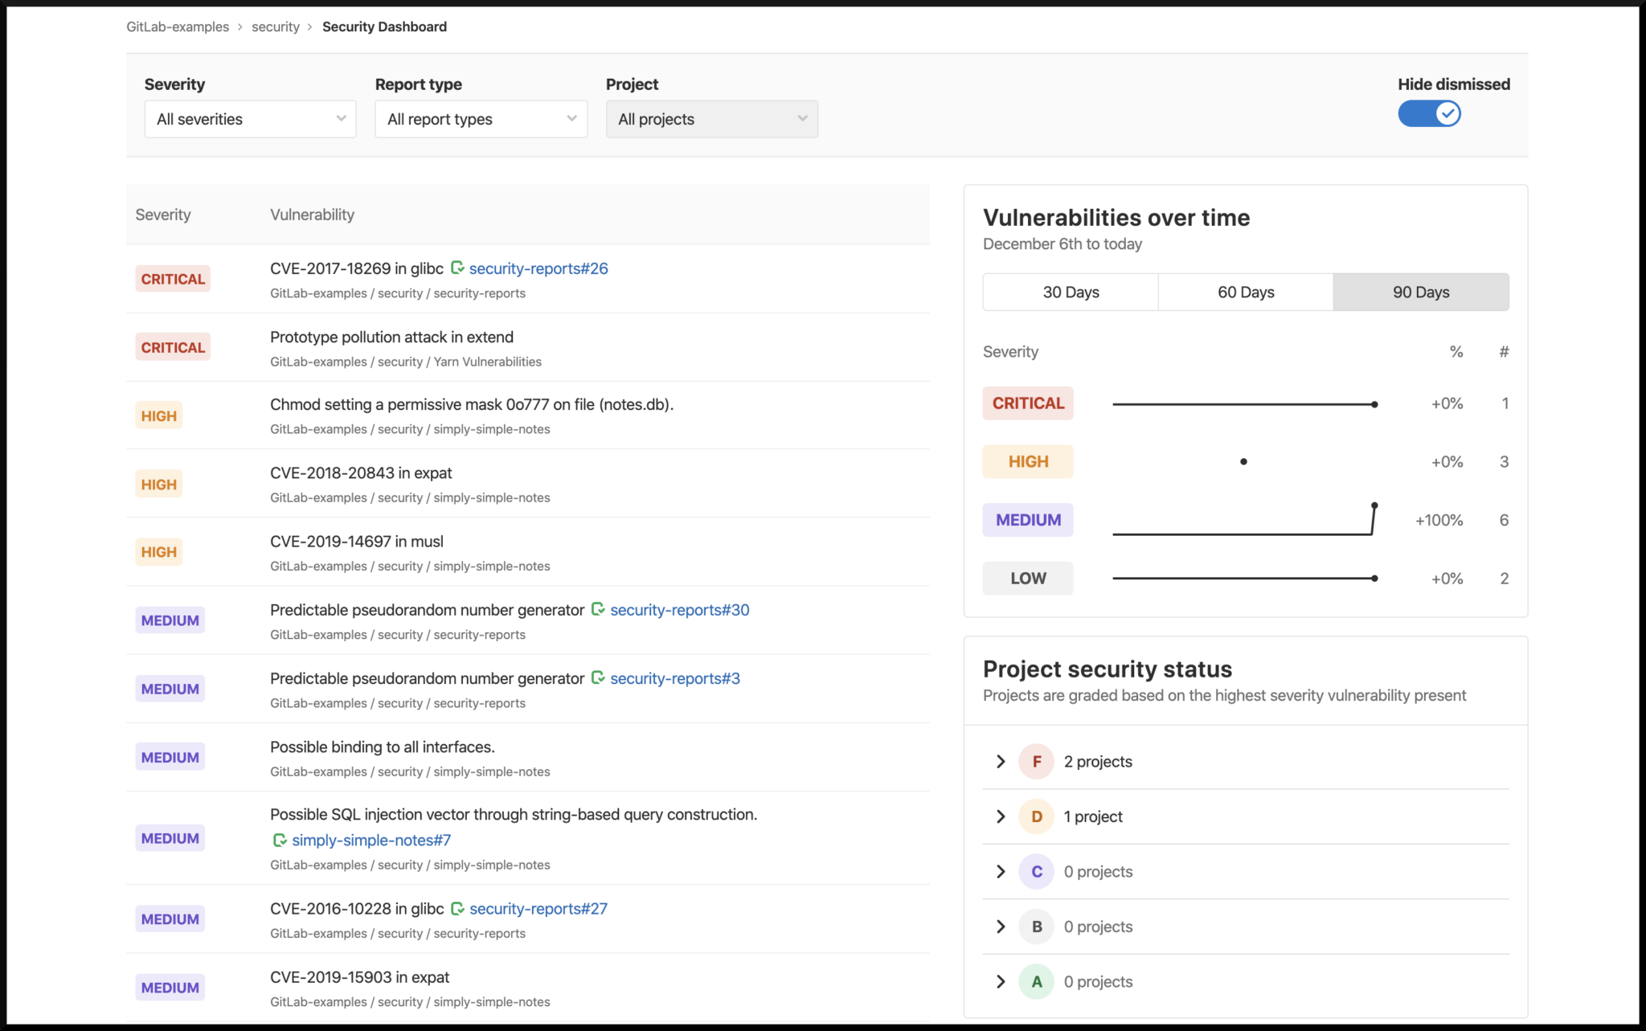This screenshot has height=1031, width=1646.
Task: Open the Project filter dropdown
Action: 710,119
